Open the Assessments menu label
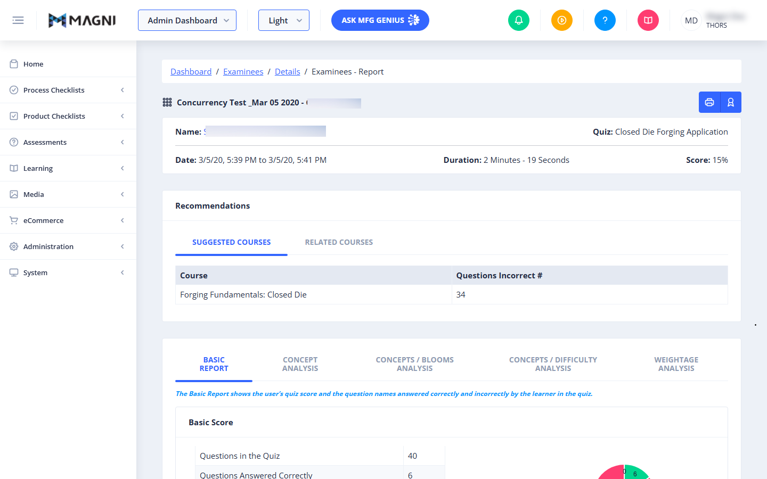The width and height of the screenshot is (767, 479). (x=45, y=142)
